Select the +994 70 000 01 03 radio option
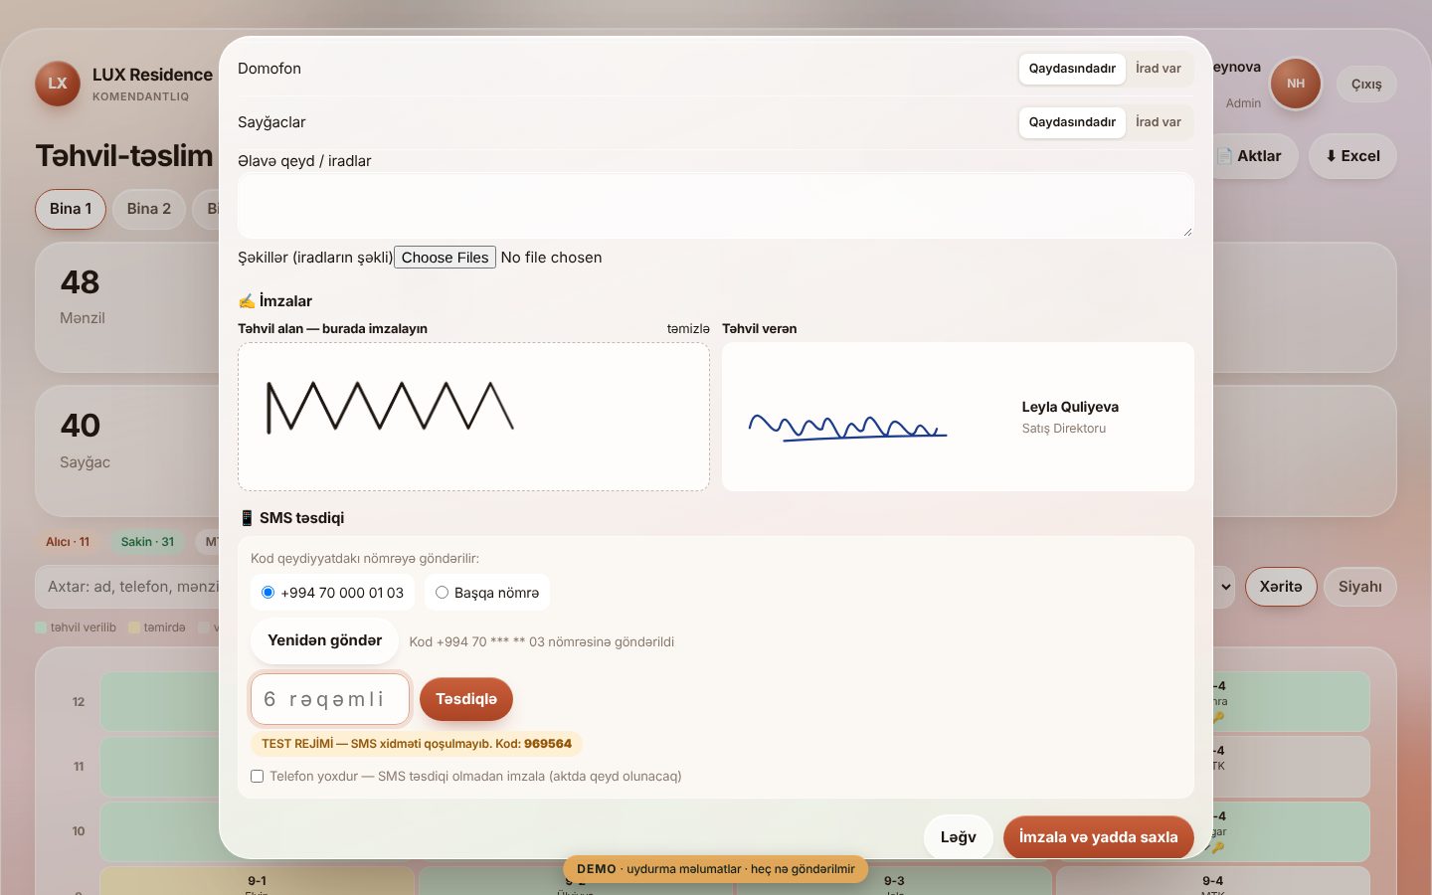The height and width of the screenshot is (895, 1432). [268, 593]
